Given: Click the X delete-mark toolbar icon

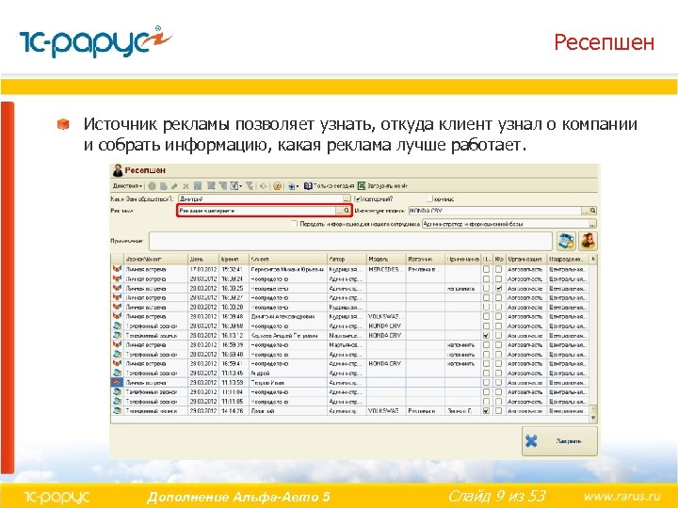Looking at the screenshot, I should tap(186, 186).
